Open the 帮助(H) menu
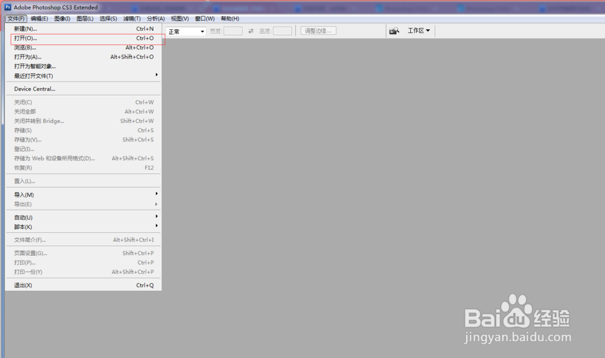 click(230, 19)
